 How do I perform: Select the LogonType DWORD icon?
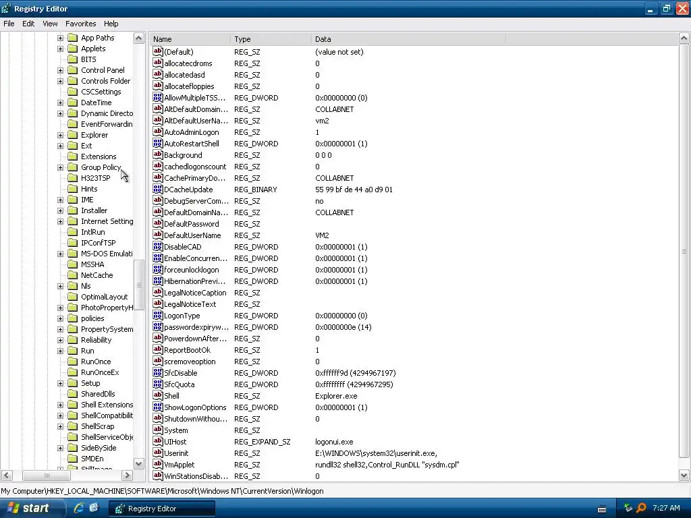[x=158, y=315]
